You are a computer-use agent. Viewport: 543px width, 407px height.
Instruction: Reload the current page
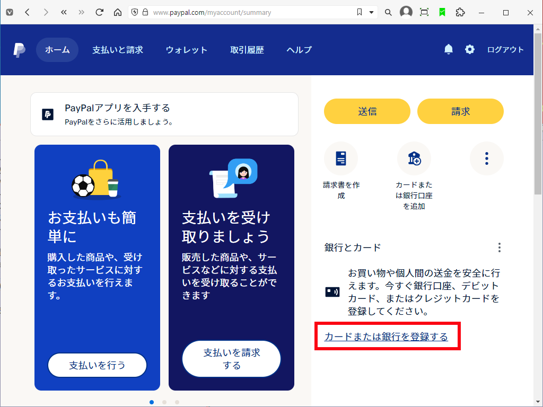click(99, 13)
